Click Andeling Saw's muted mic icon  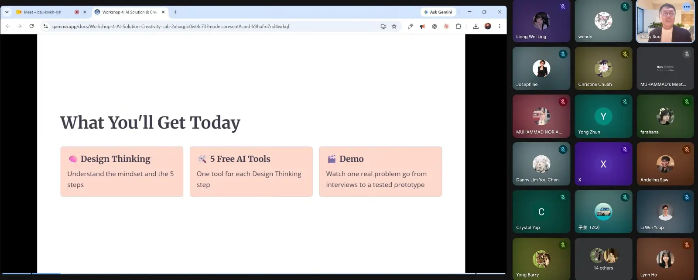coord(687,150)
